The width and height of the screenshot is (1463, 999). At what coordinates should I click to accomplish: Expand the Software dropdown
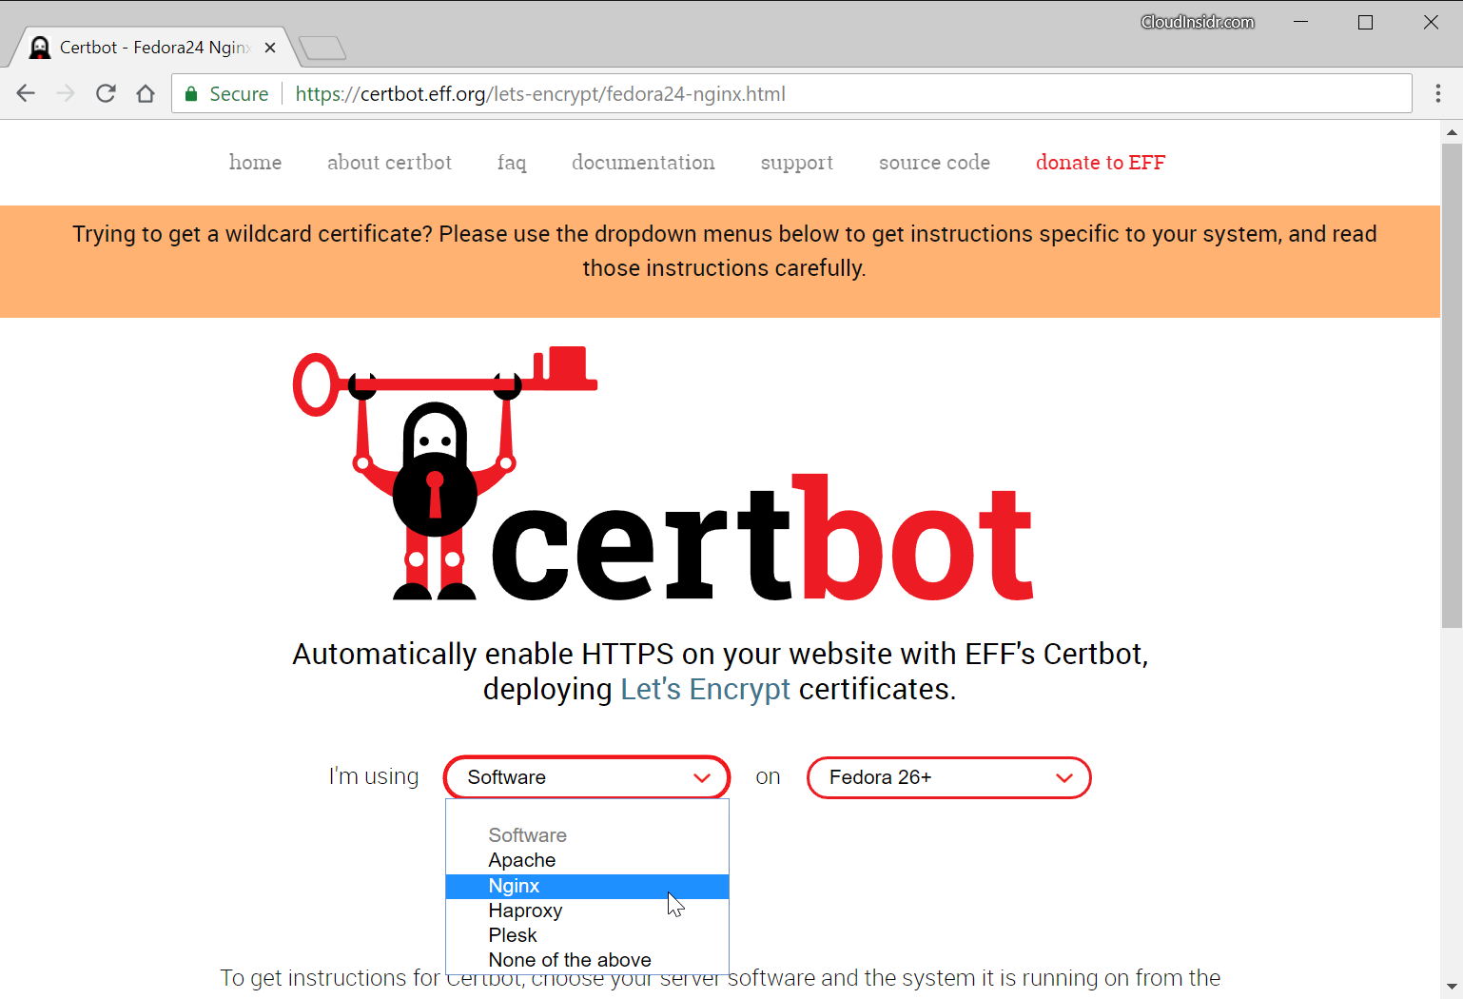(x=587, y=777)
